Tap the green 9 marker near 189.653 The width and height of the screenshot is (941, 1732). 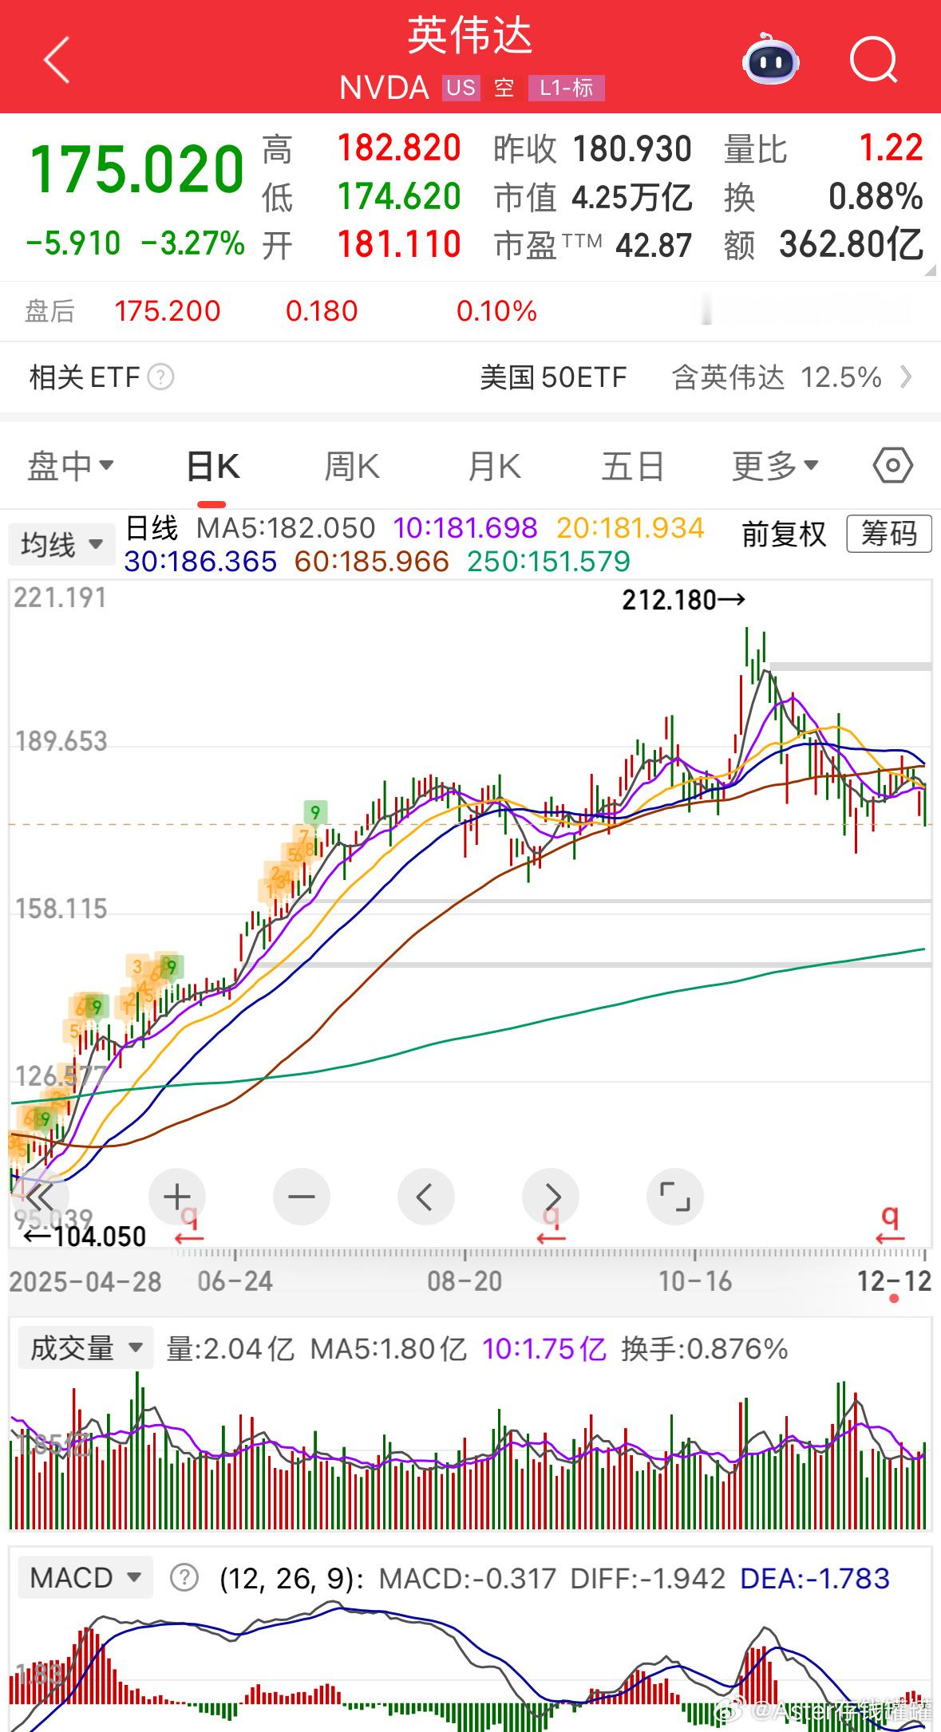(x=315, y=813)
